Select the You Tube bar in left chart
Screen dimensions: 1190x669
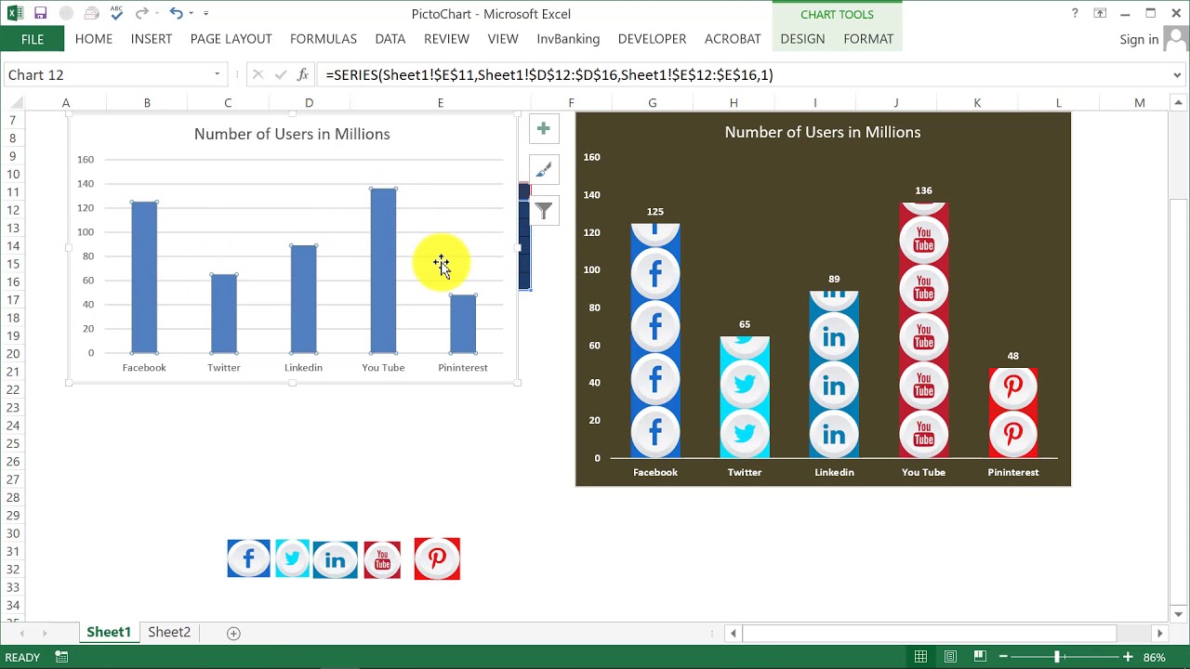pyautogui.click(x=383, y=270)
